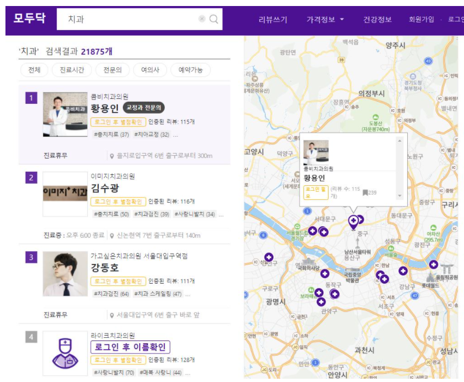This screenshot has height=382, width=464.
Task: Click location pin icon by 서울대입구역
Action: point(112,316)
